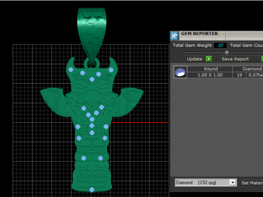Click the '0.07tw' weight cell
Screen dimensions: 263x197
pos(255,75)
